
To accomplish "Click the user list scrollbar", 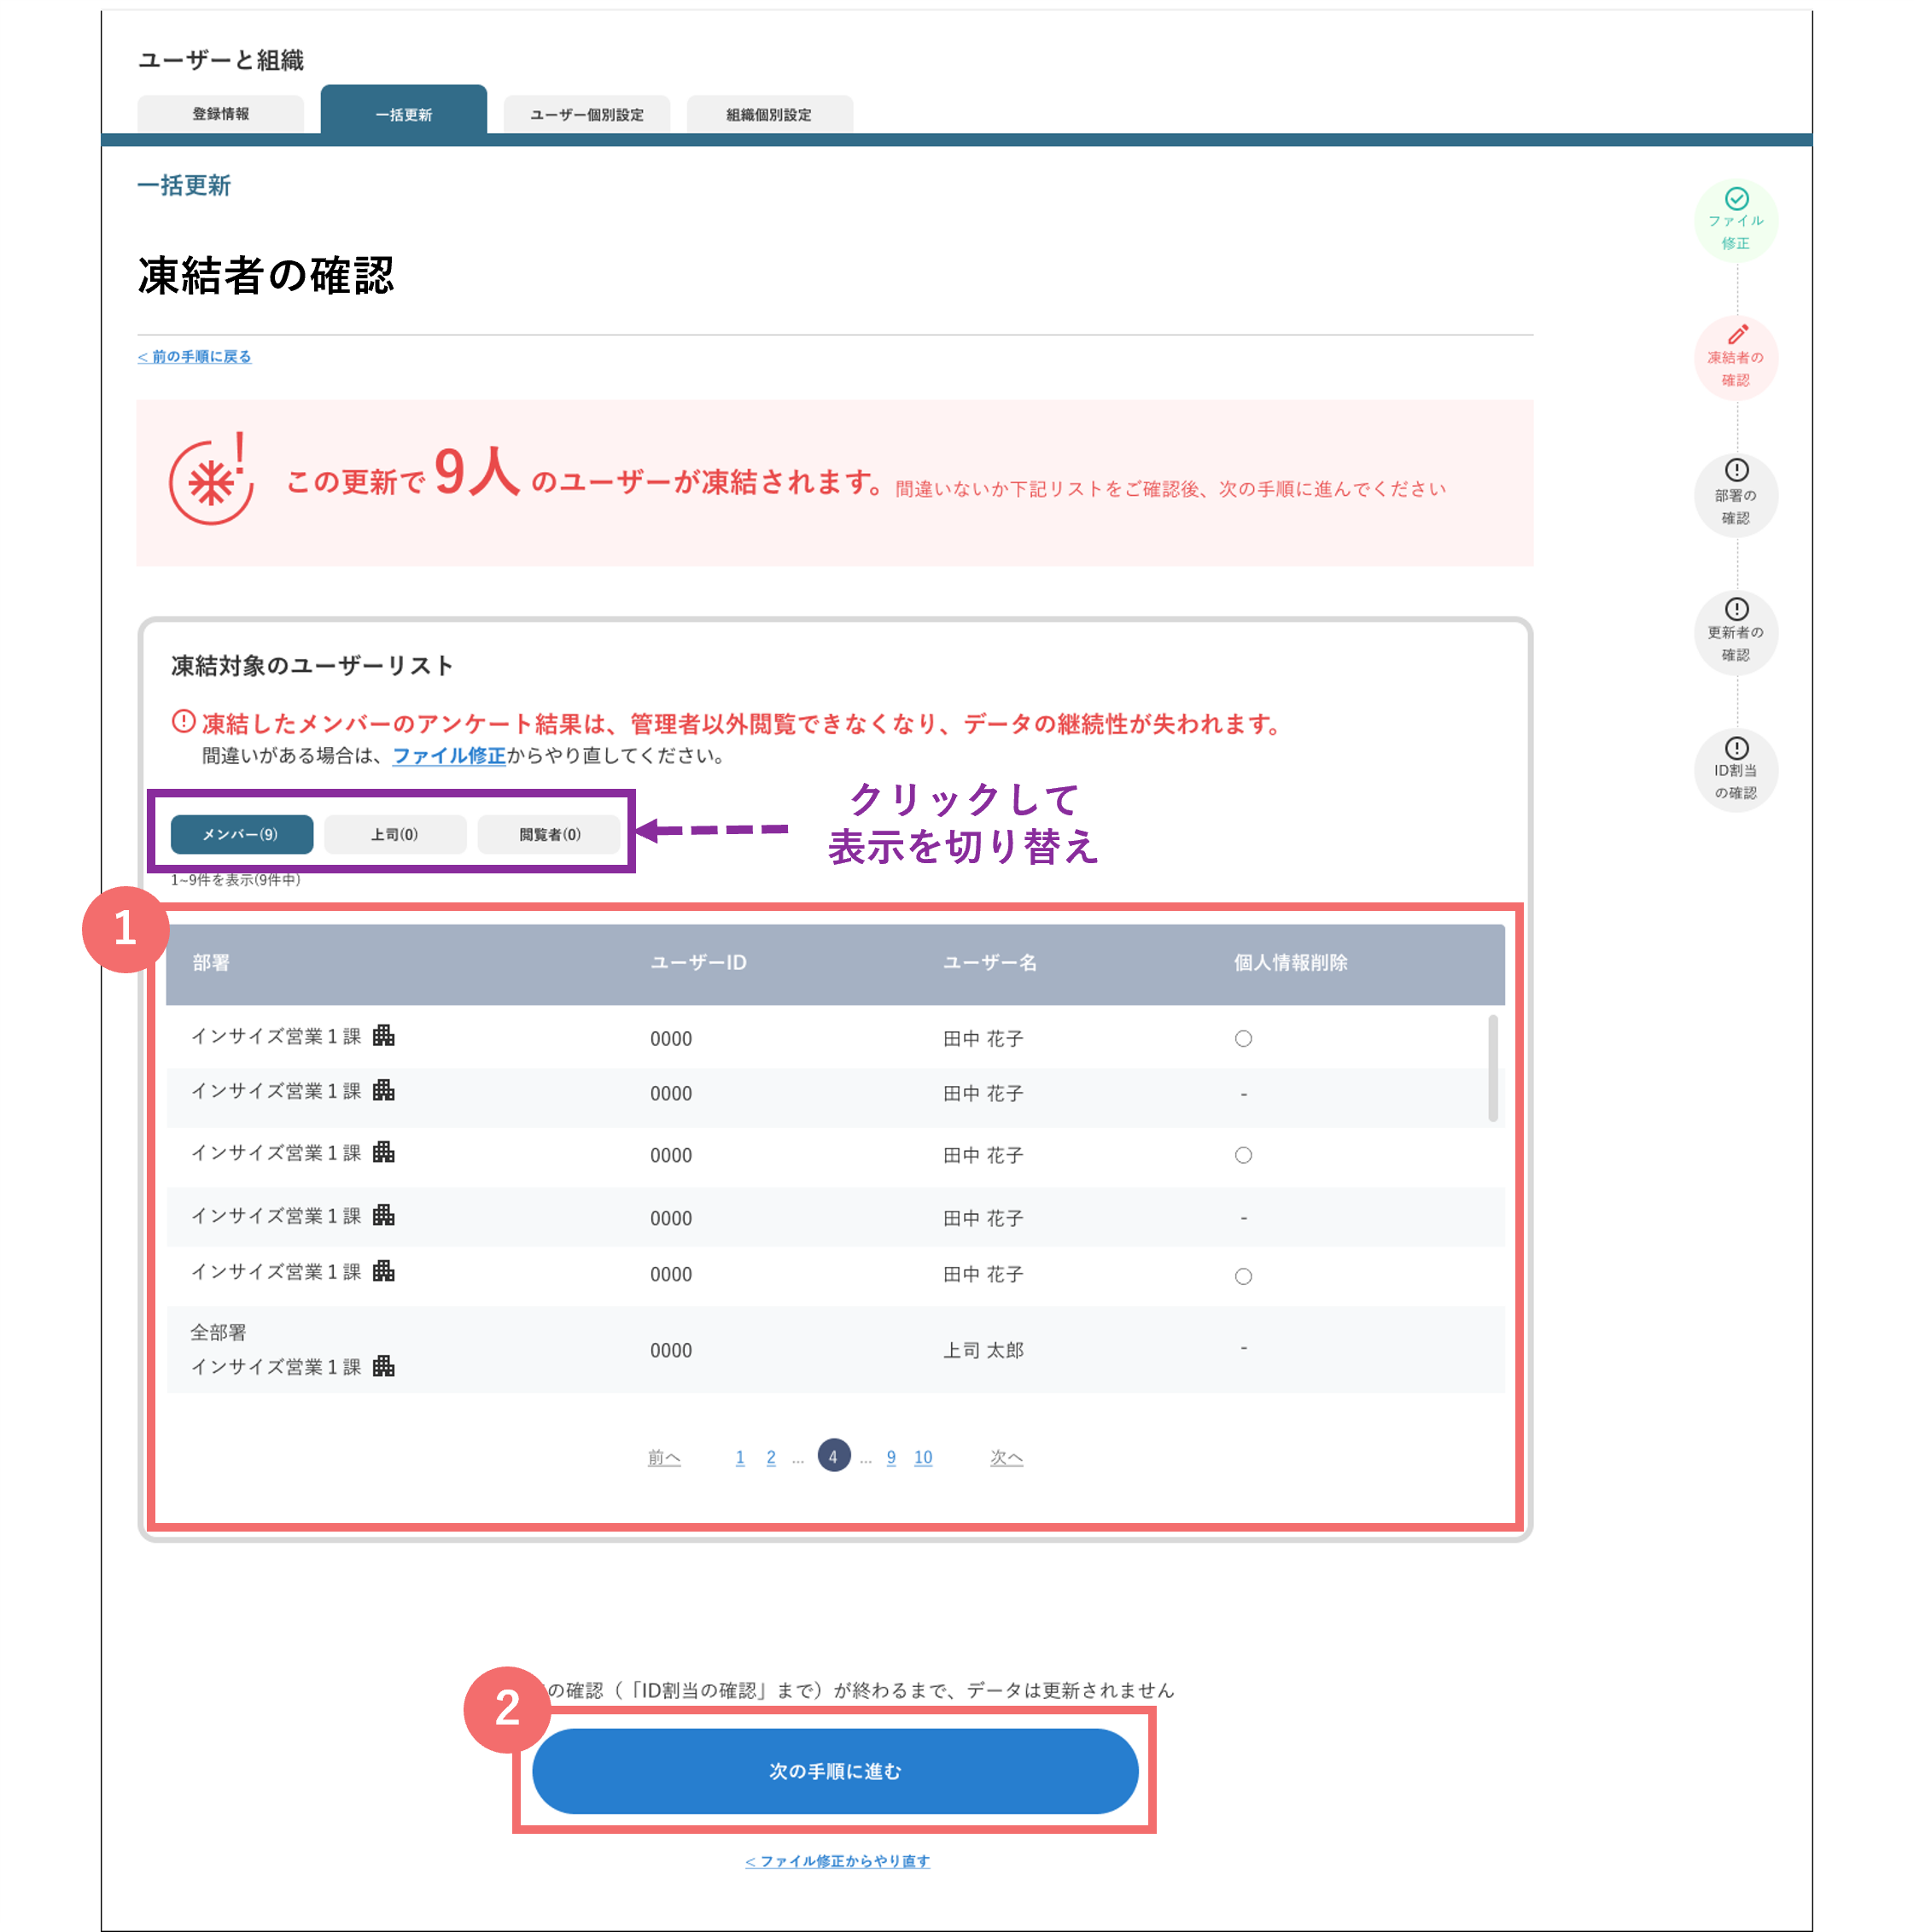I will point(1492,1069).
